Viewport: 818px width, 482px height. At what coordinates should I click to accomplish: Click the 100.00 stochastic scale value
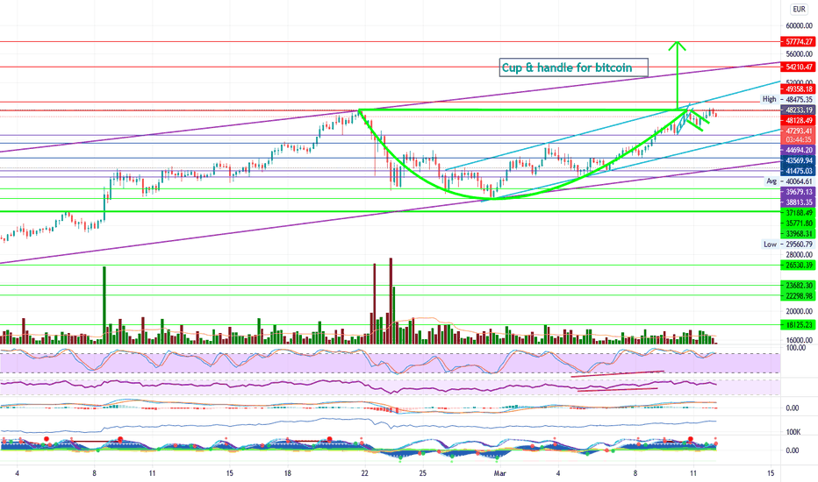pos(795,347)
